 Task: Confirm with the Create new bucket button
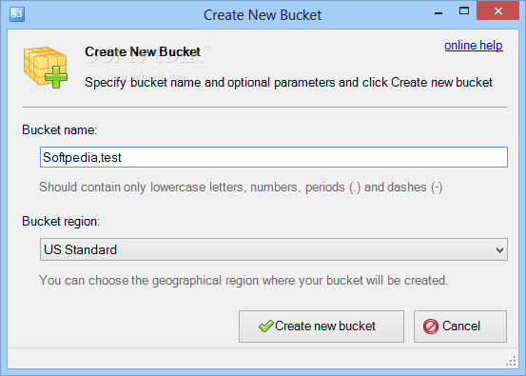(321, 327)
